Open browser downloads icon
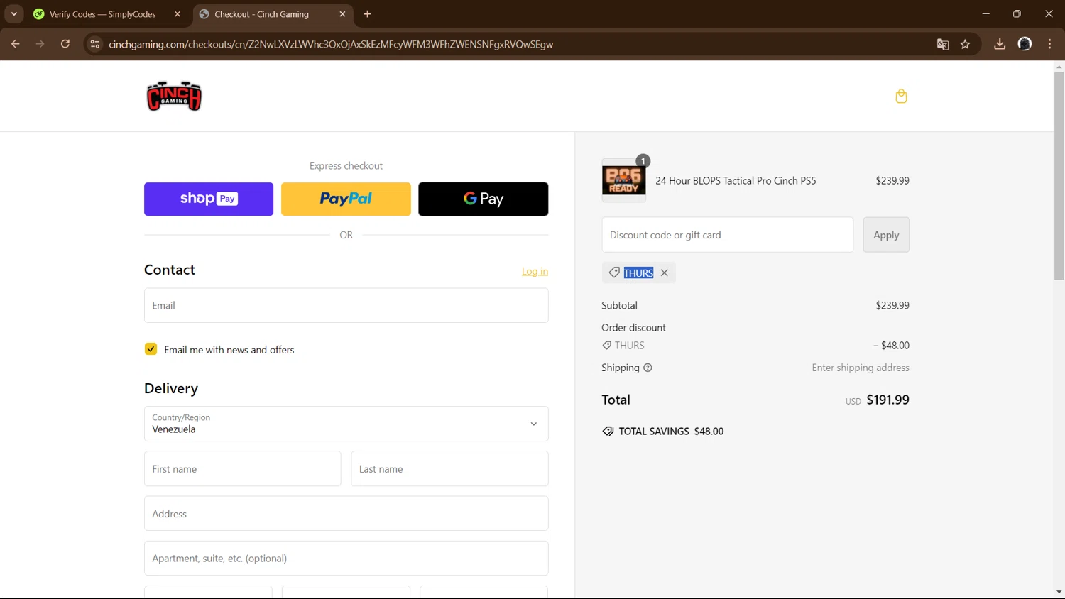This screenshot has width=1065, height=599. click(x=1000, y=44)
